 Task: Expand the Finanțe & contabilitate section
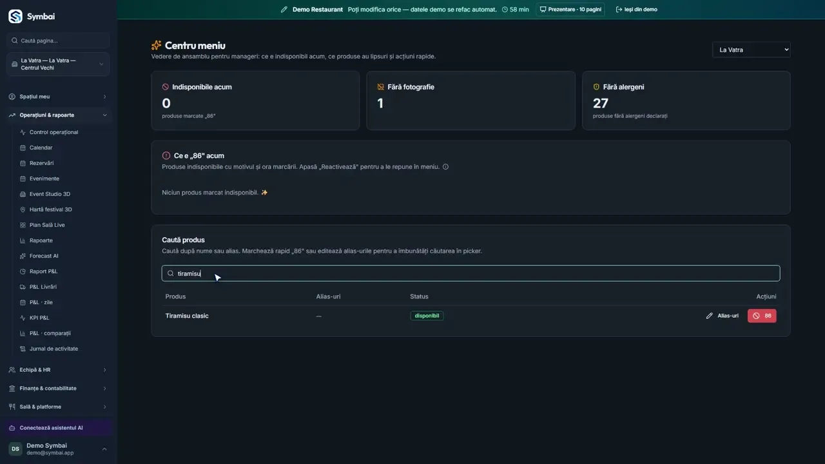(58, 389)
